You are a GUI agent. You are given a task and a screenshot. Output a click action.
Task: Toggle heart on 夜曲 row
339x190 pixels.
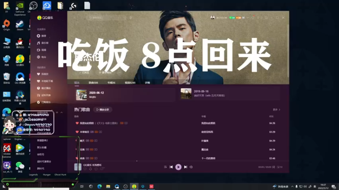click(77, 158)
